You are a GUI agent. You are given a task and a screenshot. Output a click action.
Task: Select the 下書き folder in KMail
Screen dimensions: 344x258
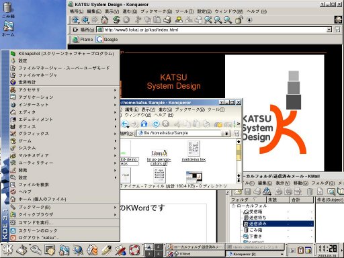pos(277,236)
